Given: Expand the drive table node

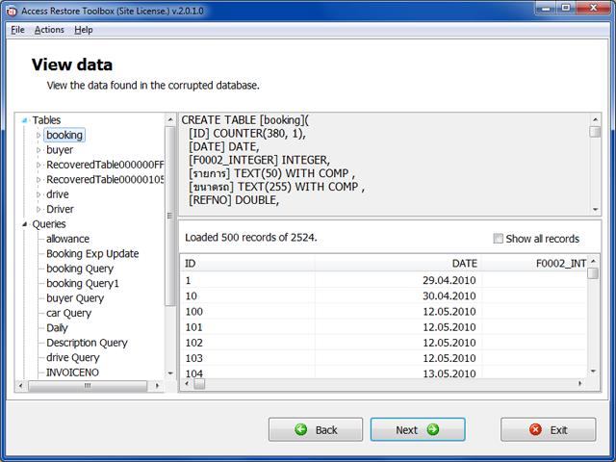Looking at the screenshot, I should 38,194.
